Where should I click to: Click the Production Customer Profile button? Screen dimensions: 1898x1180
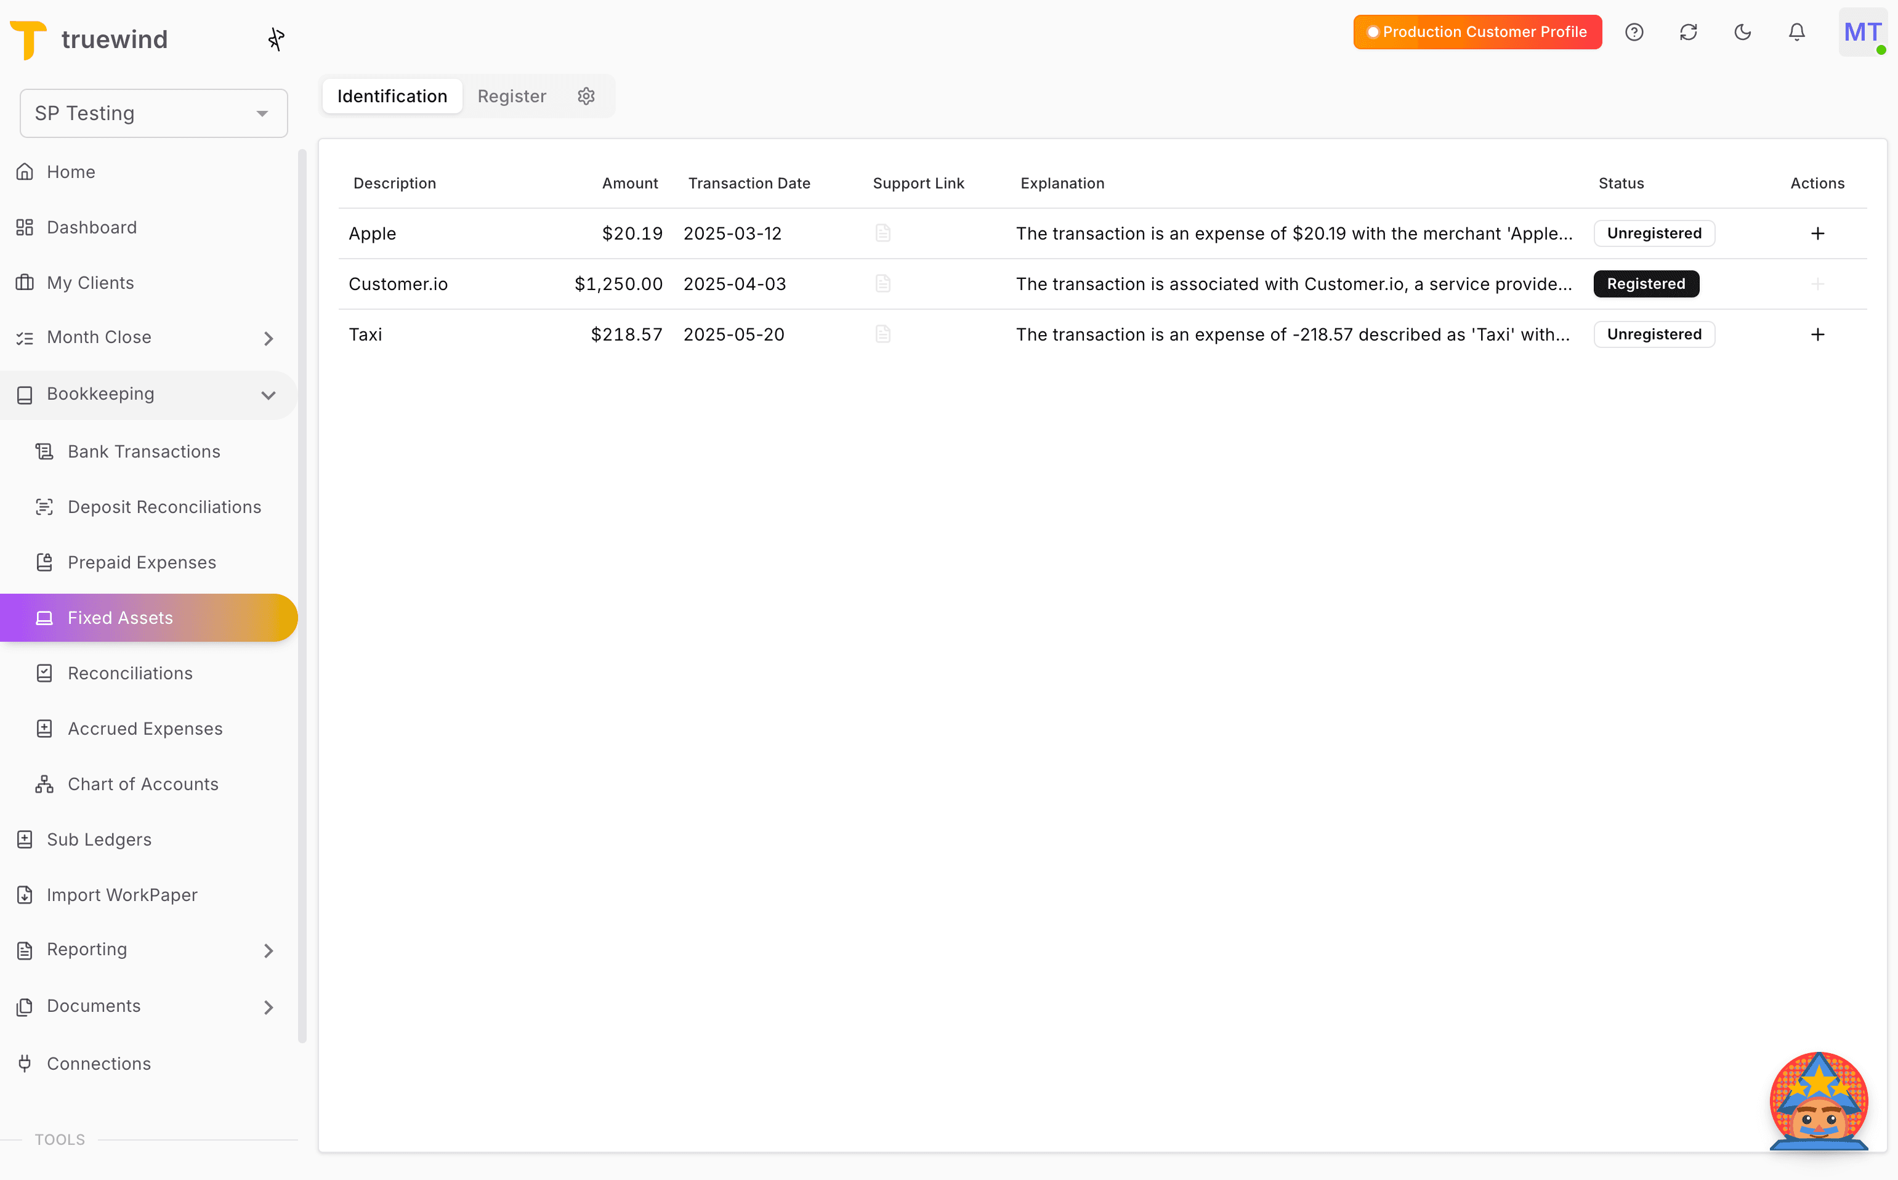(x=1477, y=32)
